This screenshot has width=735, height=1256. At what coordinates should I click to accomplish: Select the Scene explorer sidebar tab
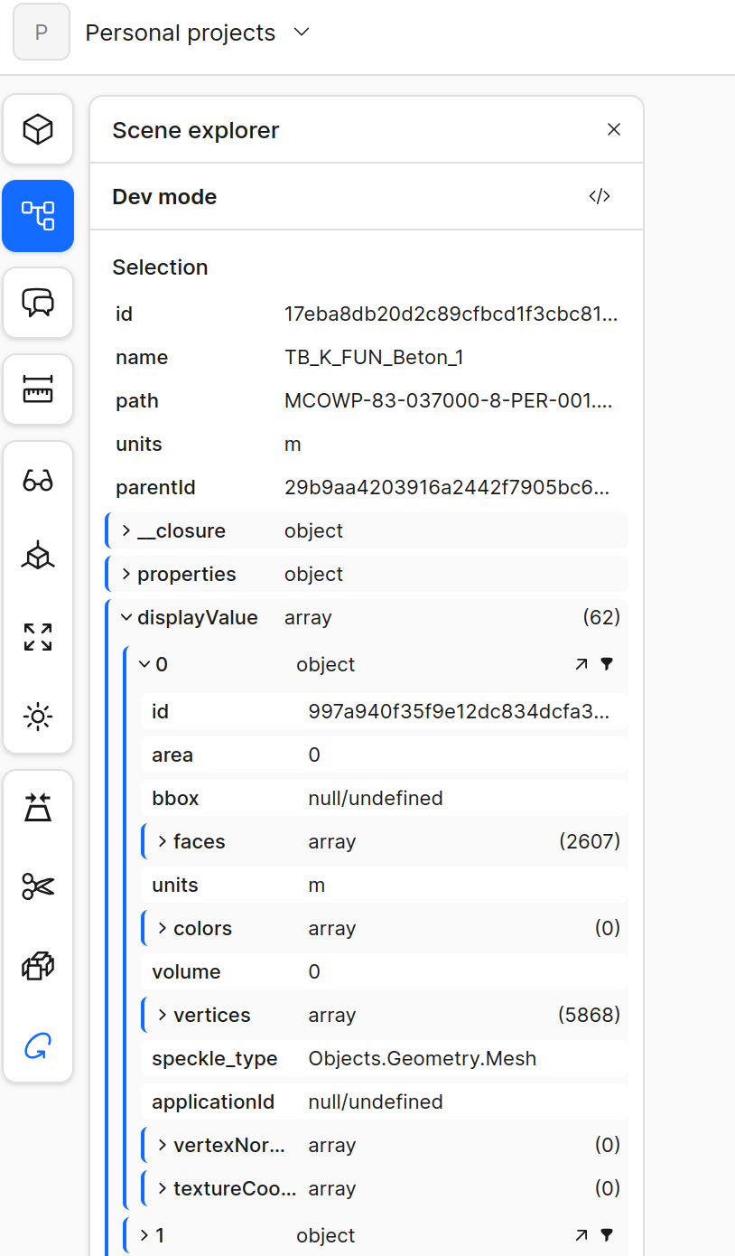(38, 216)
